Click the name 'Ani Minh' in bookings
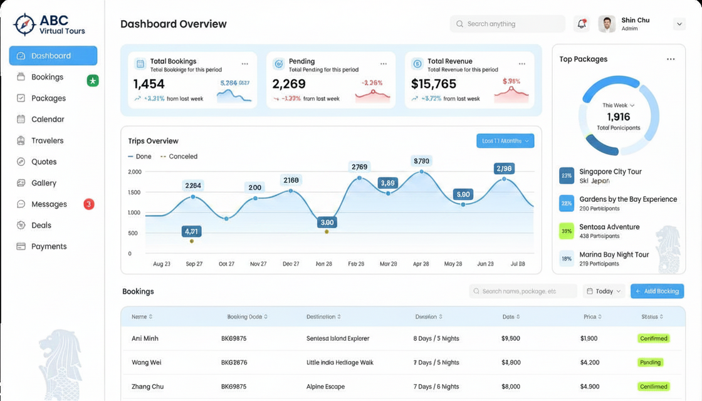This screenshot has height=401, width=702. coord(145,338)
